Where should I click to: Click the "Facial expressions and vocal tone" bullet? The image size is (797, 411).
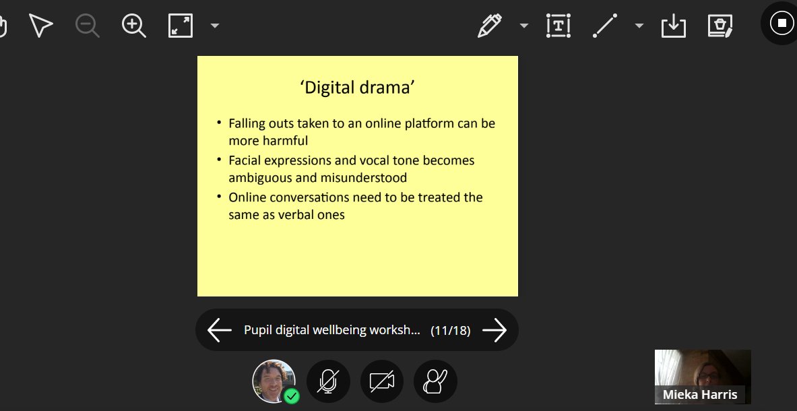coord(351,168)
